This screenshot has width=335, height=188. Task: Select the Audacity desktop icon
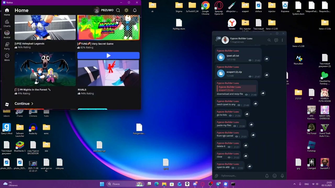pyautogui.click(x=33, y=129)
